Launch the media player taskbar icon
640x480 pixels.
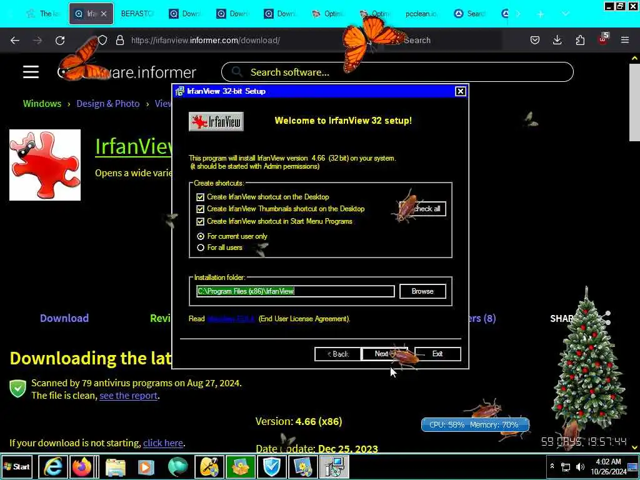coord(146,467)
